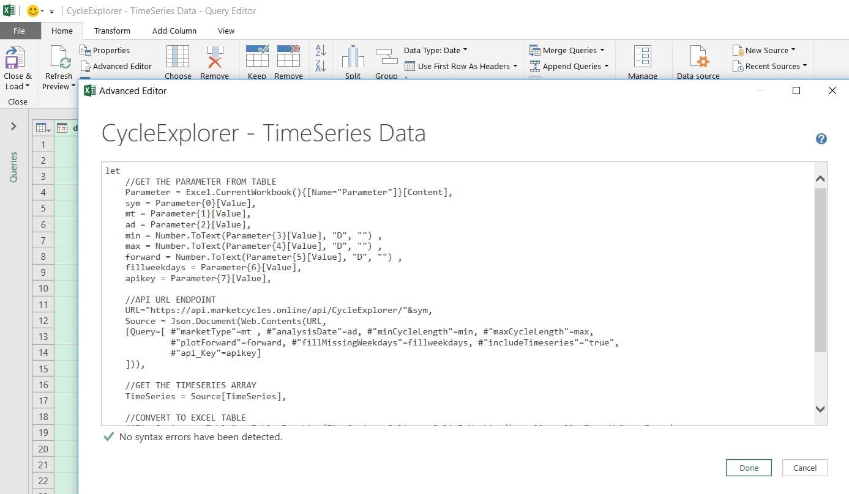Switch to the Add Column tab
The image size is (849, 494).
(174, 31)
